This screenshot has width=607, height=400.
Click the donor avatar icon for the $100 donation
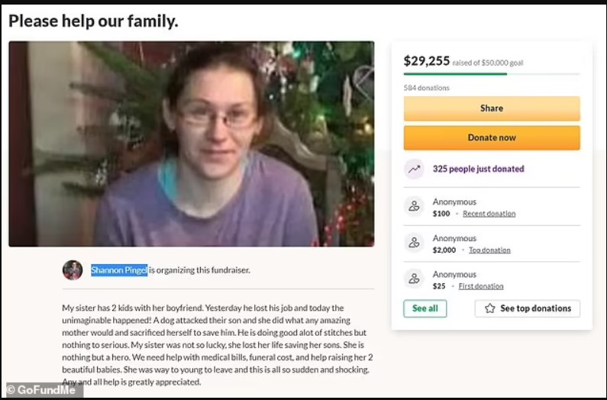click(x=414, y=206)
